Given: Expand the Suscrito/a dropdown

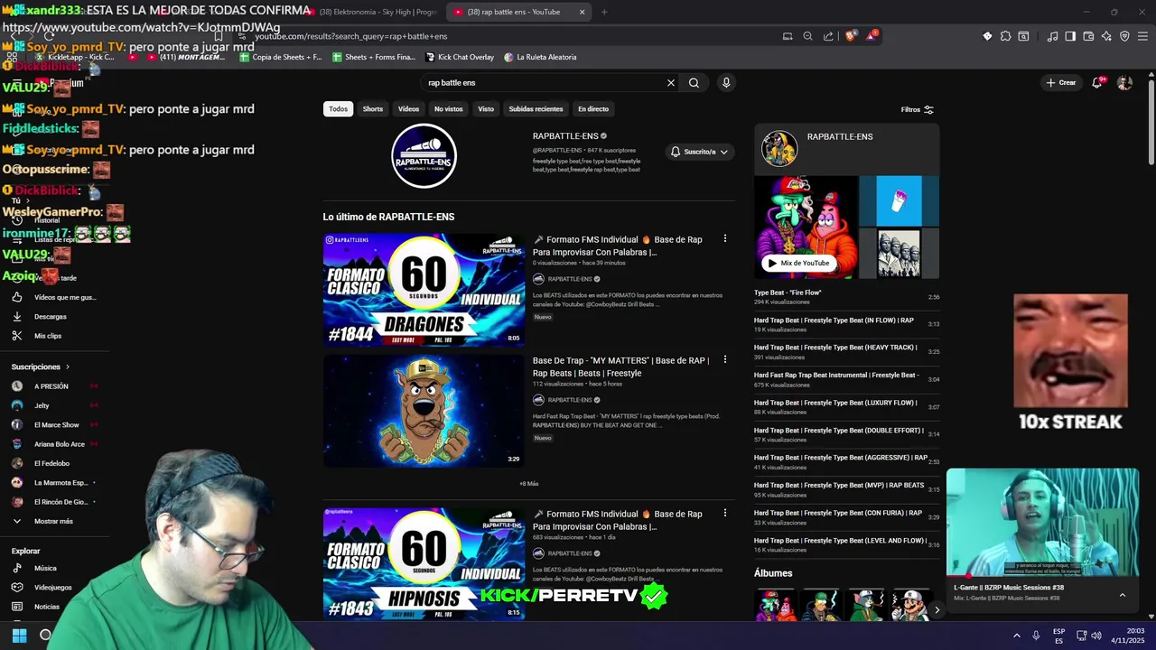Looking at the screenshot, I should pyautogui.click(x=699, y=152).
